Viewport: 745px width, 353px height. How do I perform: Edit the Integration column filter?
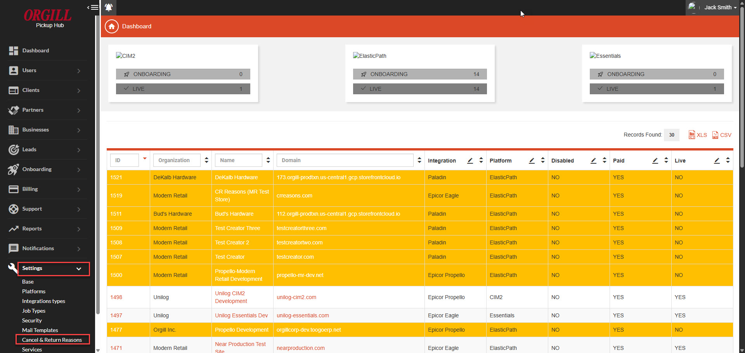coord(470,161)
